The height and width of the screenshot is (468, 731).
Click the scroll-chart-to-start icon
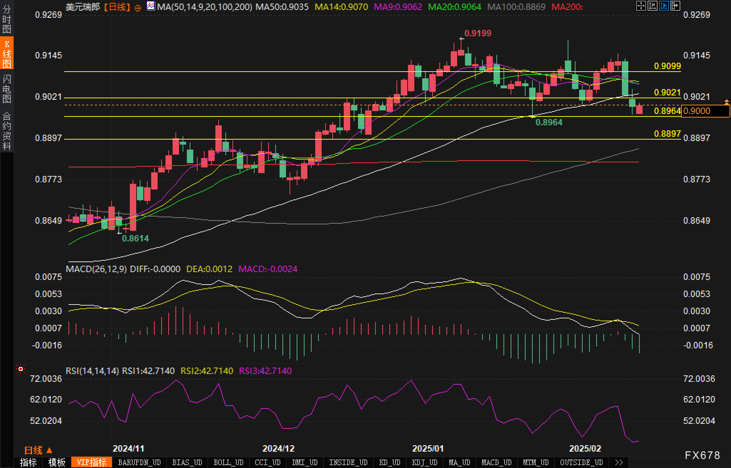[x=652, y=6]
